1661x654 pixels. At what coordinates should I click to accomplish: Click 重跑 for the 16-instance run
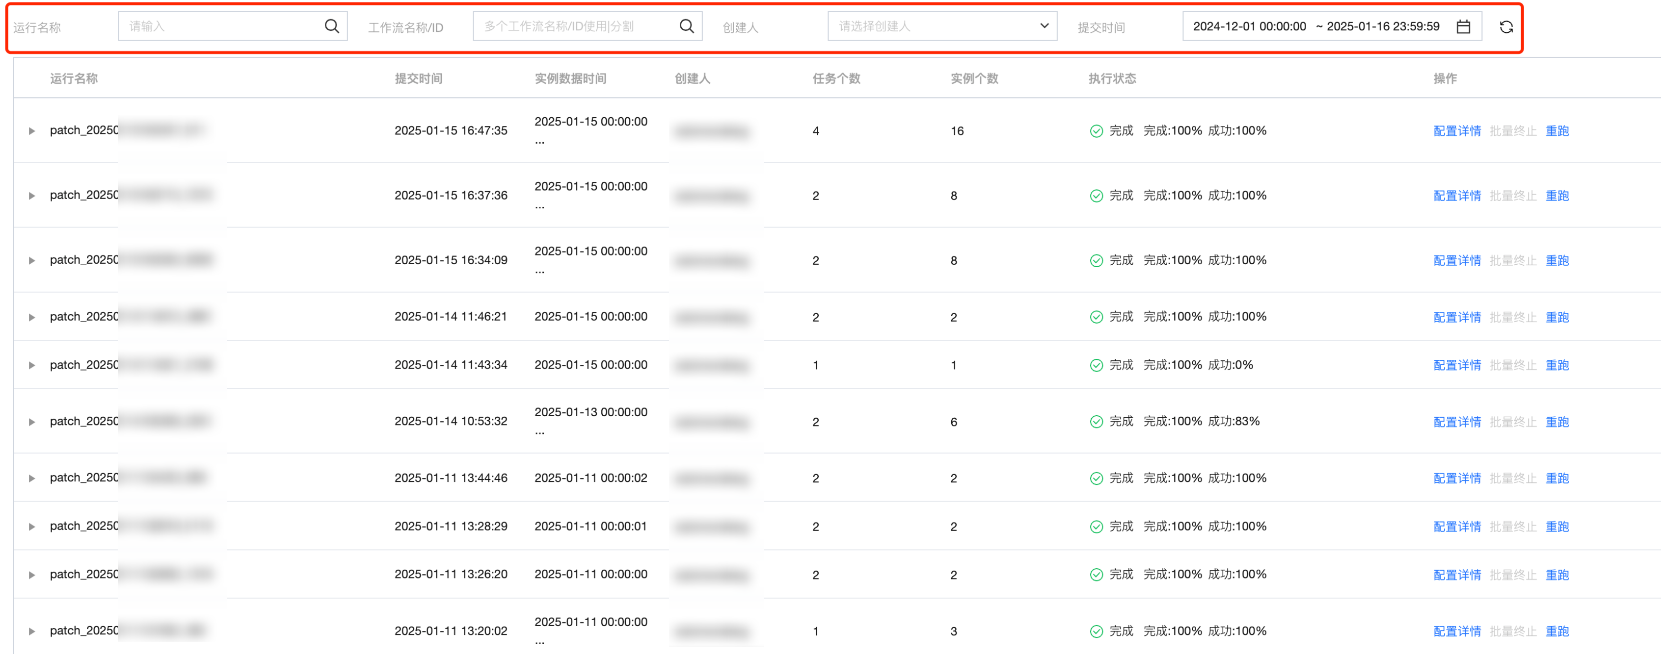point(1556,131)
